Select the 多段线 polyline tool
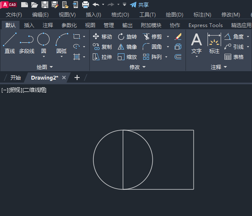Screen dimensions: 252x216 27,43
